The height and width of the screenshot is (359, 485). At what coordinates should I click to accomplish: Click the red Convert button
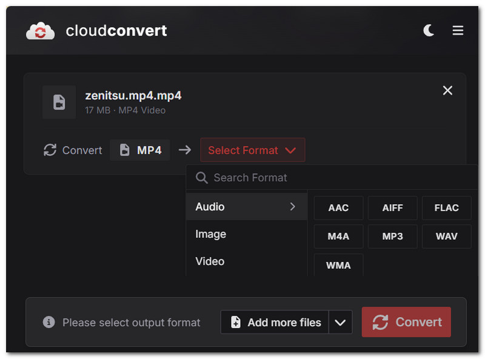tap(406, 322)
